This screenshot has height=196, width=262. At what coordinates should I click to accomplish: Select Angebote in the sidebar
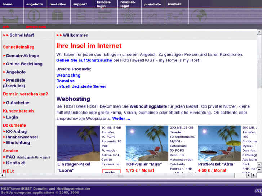[x=16, y=72]
